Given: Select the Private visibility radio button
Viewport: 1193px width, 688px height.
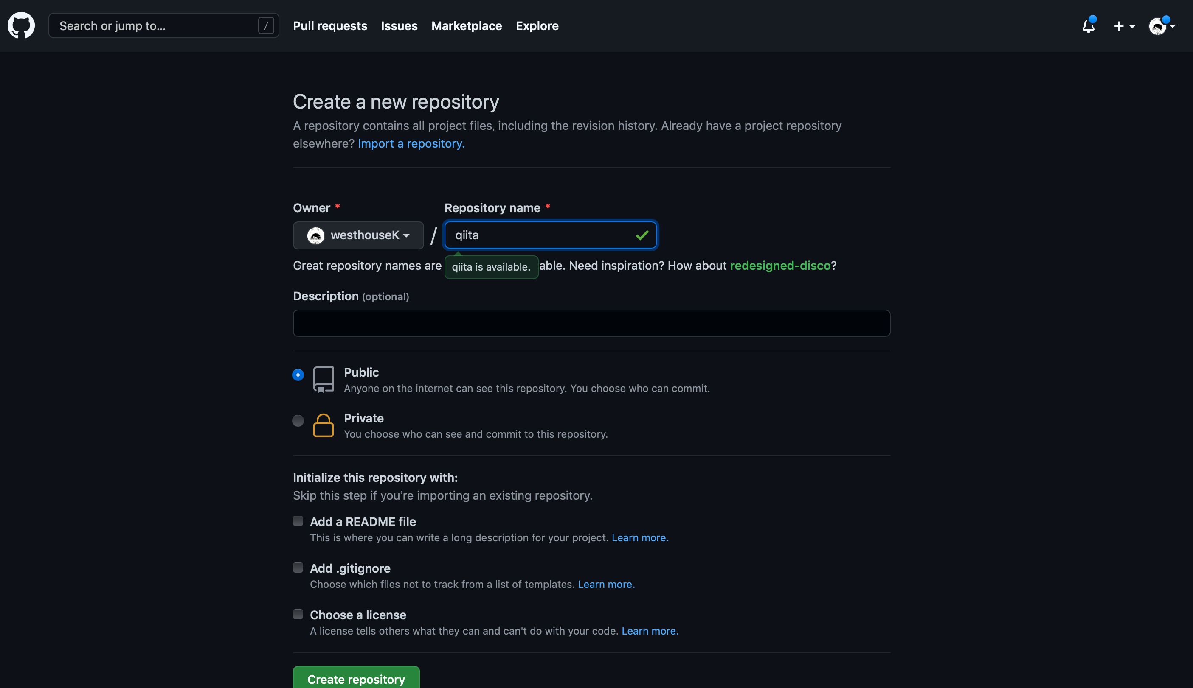Looking at the screenshot, I should click(x=298, y=420).
